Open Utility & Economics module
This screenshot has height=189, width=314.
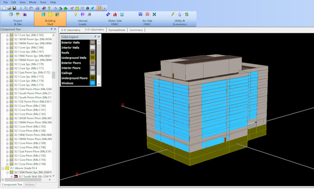180,19
